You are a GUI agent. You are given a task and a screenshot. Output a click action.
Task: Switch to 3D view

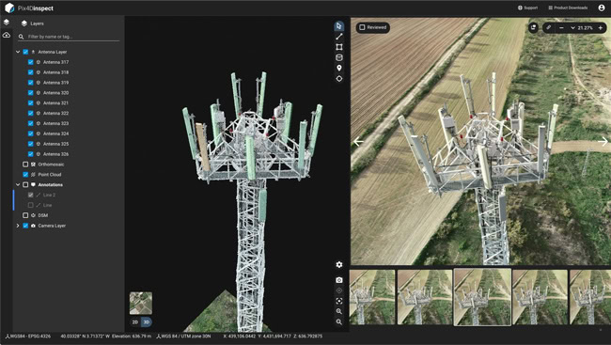coord(147,322)
